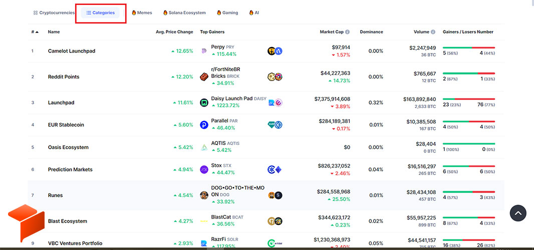Click the Volume info icon
Viewport: 534px width, 250px height.
pos(433,32)
